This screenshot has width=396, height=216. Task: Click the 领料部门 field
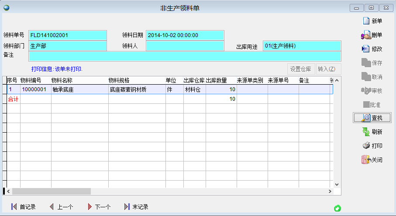(x=68, y=46)
